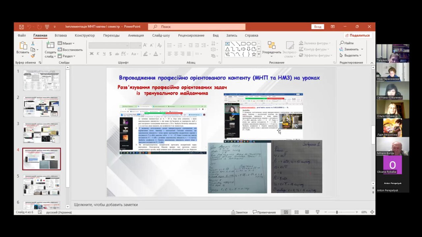Toggle bold Ж formatting
Screen dimensions: 422x237
pyautogui.click(x=92, y=54)
